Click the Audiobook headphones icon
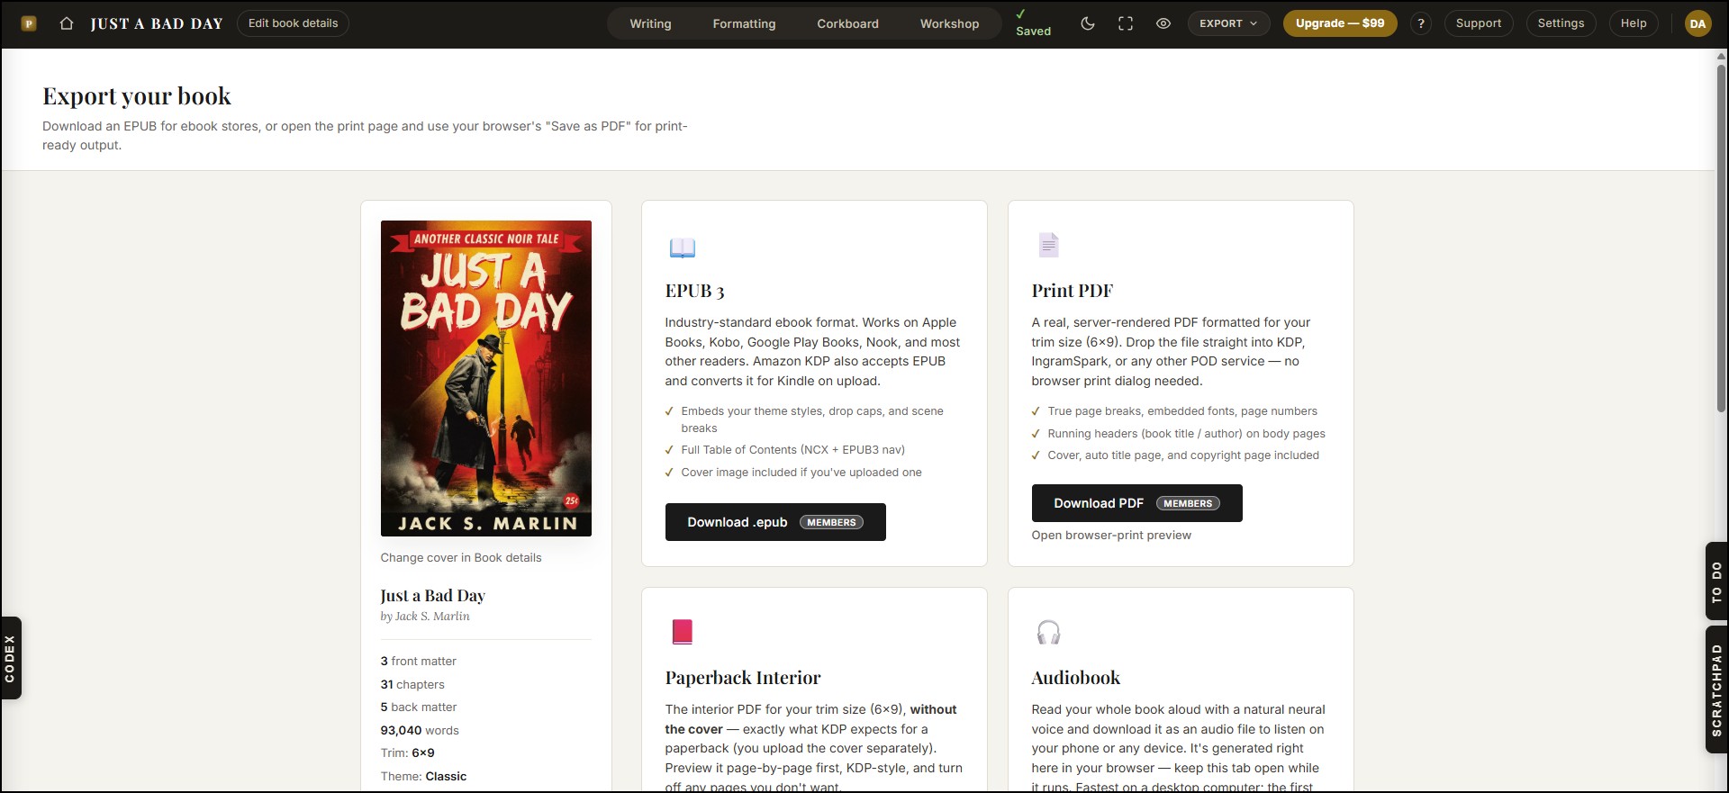Image resolution: width=1729 pixels, height=793 pixels. click(x=1048, y=632)
